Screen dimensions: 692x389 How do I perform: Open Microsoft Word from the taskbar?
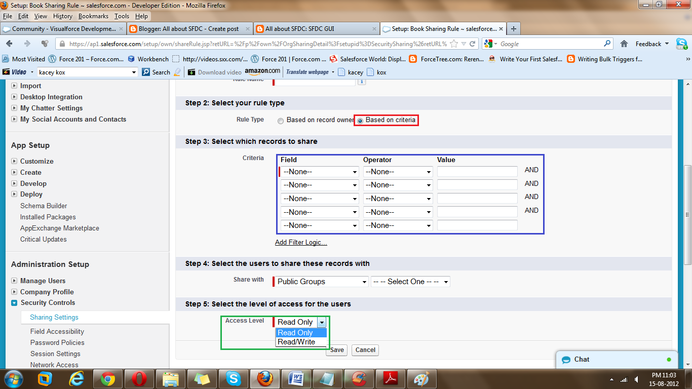click(296, 378)
